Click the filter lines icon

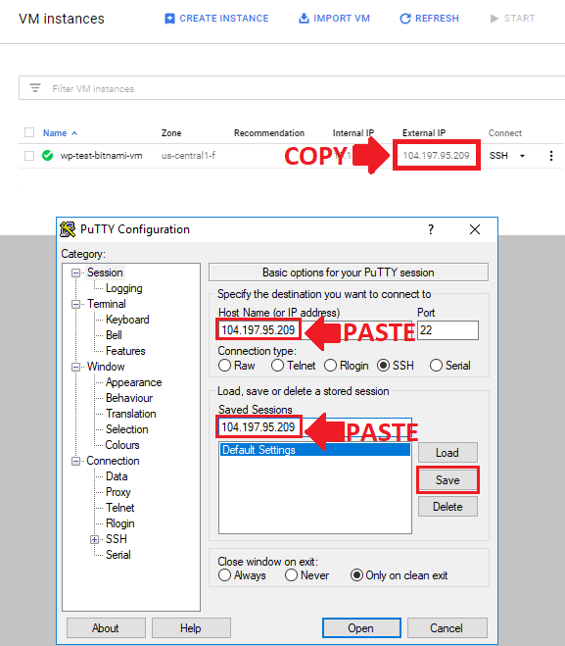35,88
